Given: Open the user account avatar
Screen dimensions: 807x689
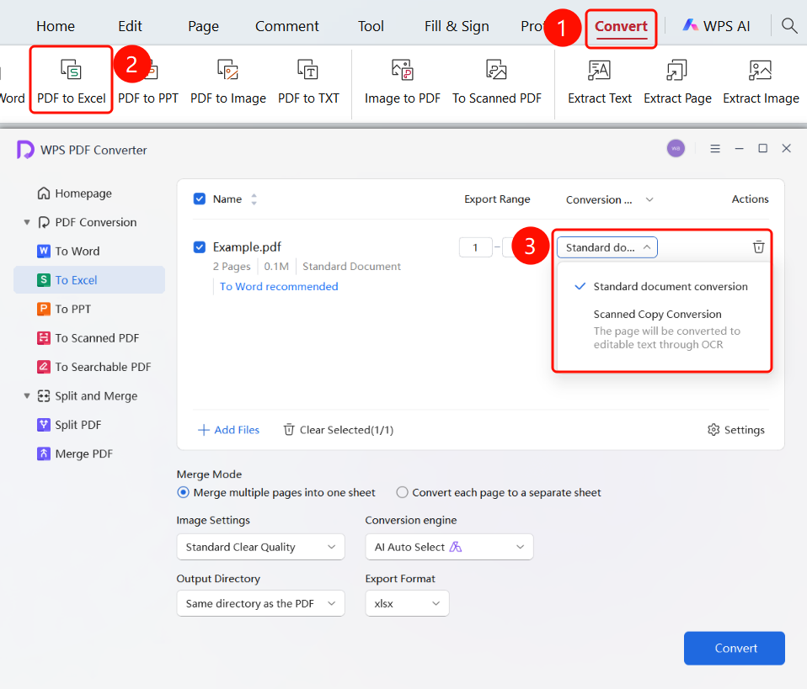Looking at the screenshot, I should (676, 149).
